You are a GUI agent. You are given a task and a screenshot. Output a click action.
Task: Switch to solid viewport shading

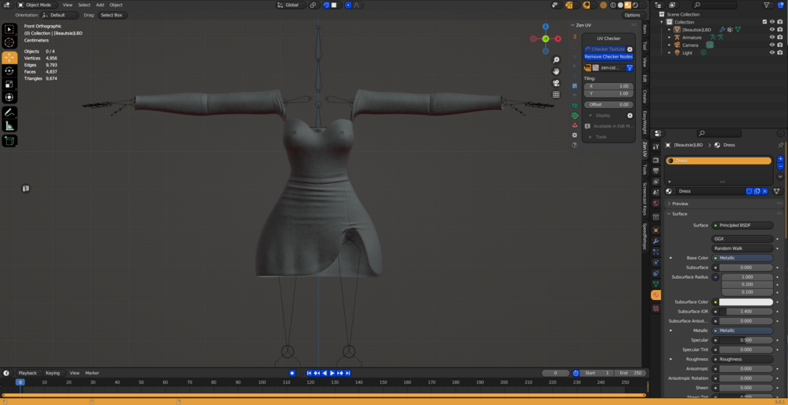point(620,5)
